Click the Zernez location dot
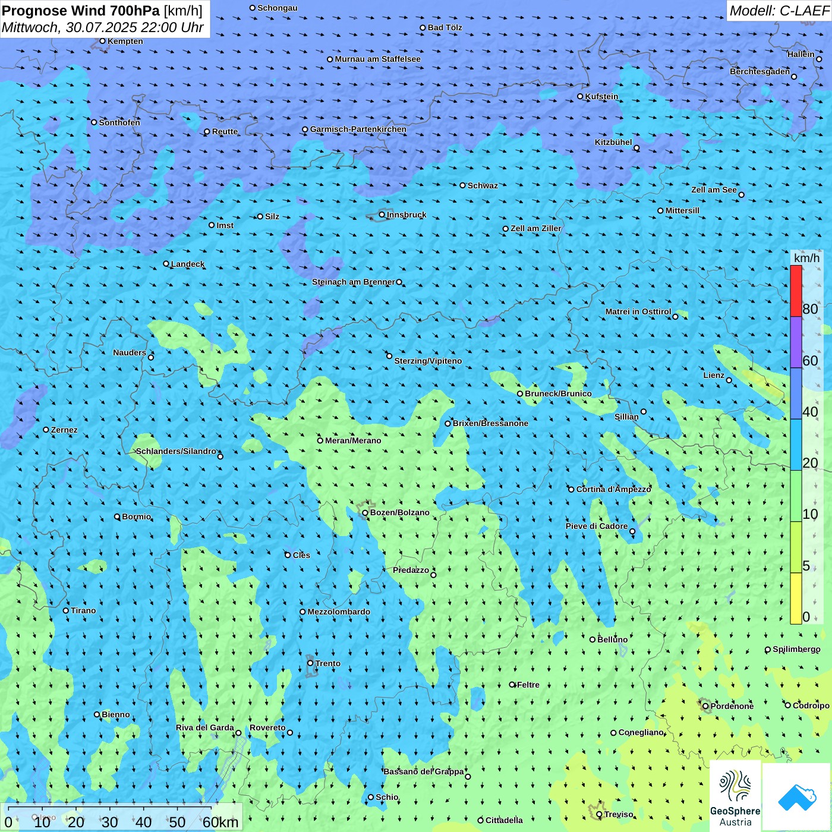 pyautogui.click(x=46, y=430)
